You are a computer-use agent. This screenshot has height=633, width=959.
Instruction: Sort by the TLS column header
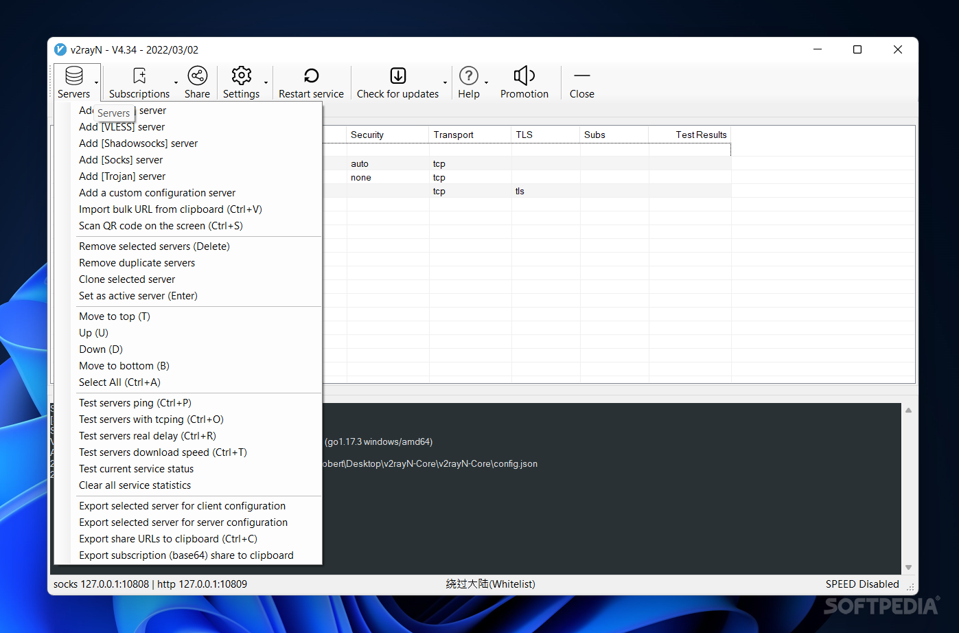pyautogui.click(x=546, y=135)
